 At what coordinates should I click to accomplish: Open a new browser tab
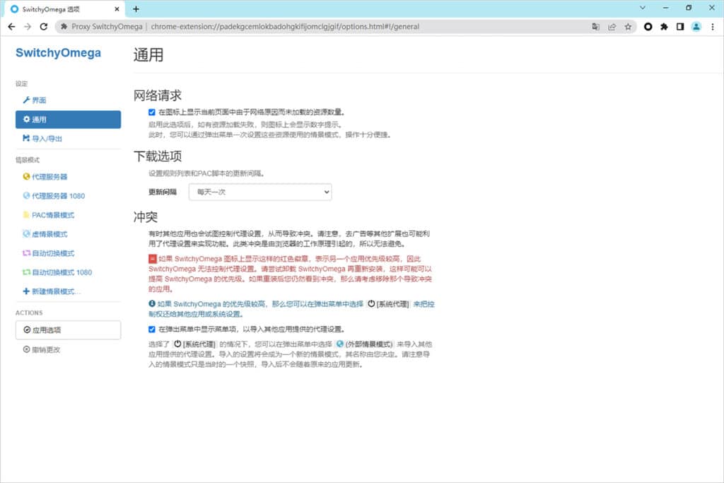point(136,8)
